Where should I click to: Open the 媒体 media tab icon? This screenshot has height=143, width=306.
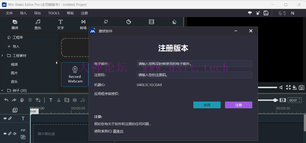click(15, 22)
